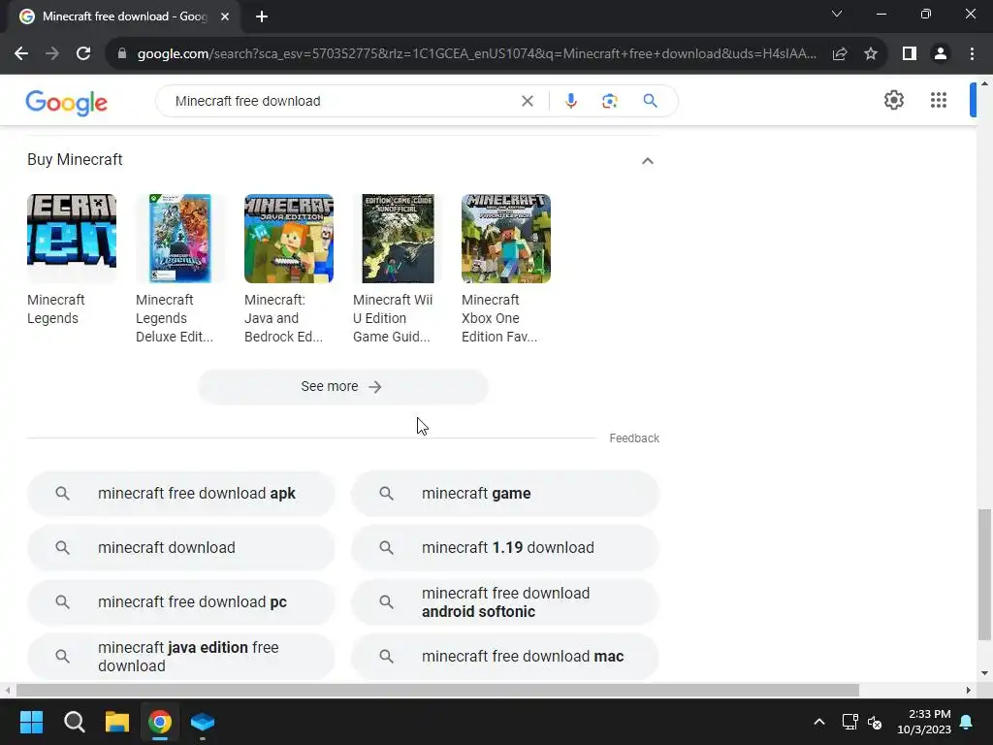Click the forward navigation arrow

pyautogui.click(x=52, y=54)
